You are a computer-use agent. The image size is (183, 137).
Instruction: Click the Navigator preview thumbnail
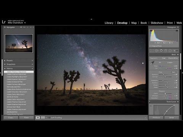click(x=19, y=43)
